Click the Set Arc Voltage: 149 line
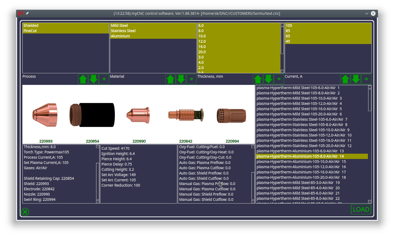394x237 pixels. tap(119, 175)
